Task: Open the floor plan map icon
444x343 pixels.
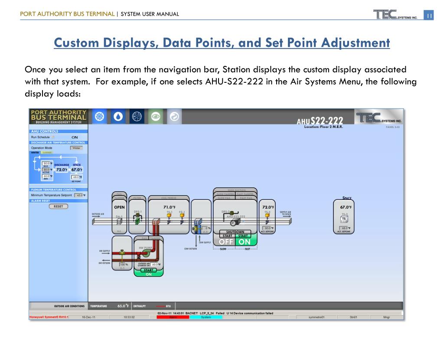Action: [x=137, y=116]
